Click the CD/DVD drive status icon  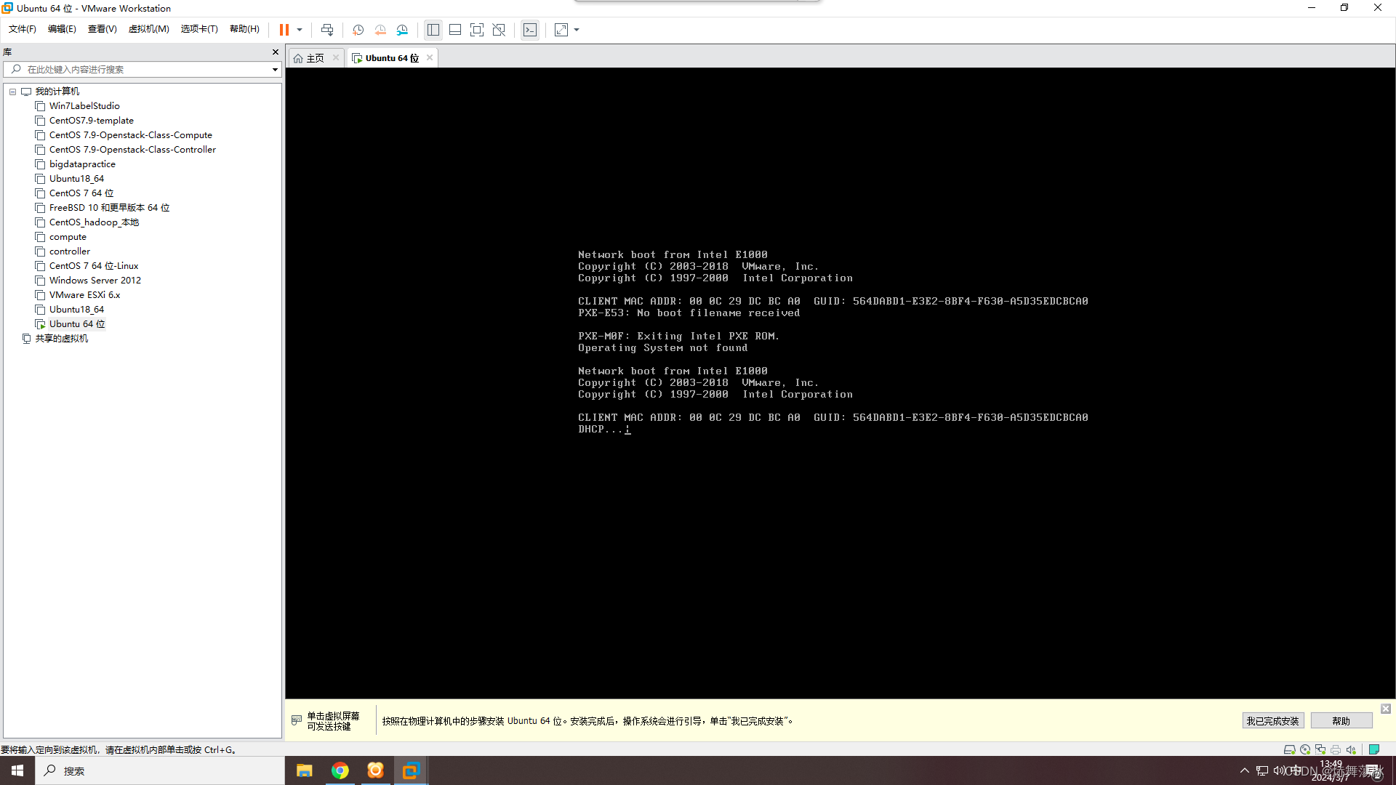tap(1305, 749)
